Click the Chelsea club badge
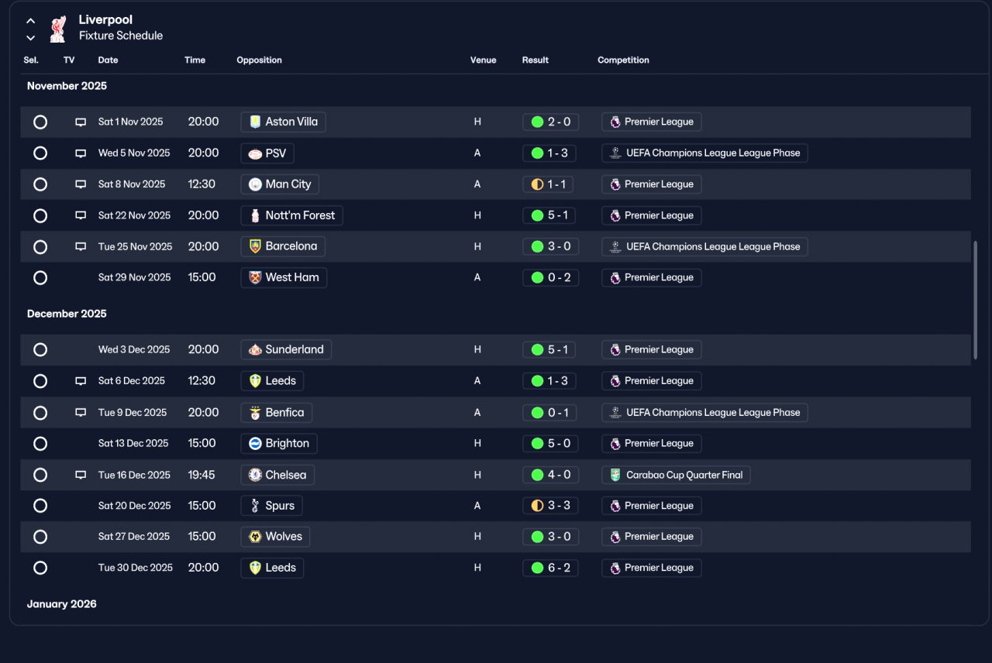 [x=255, y=475]
